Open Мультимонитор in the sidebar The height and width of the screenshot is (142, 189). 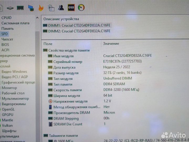click(15, 99)
